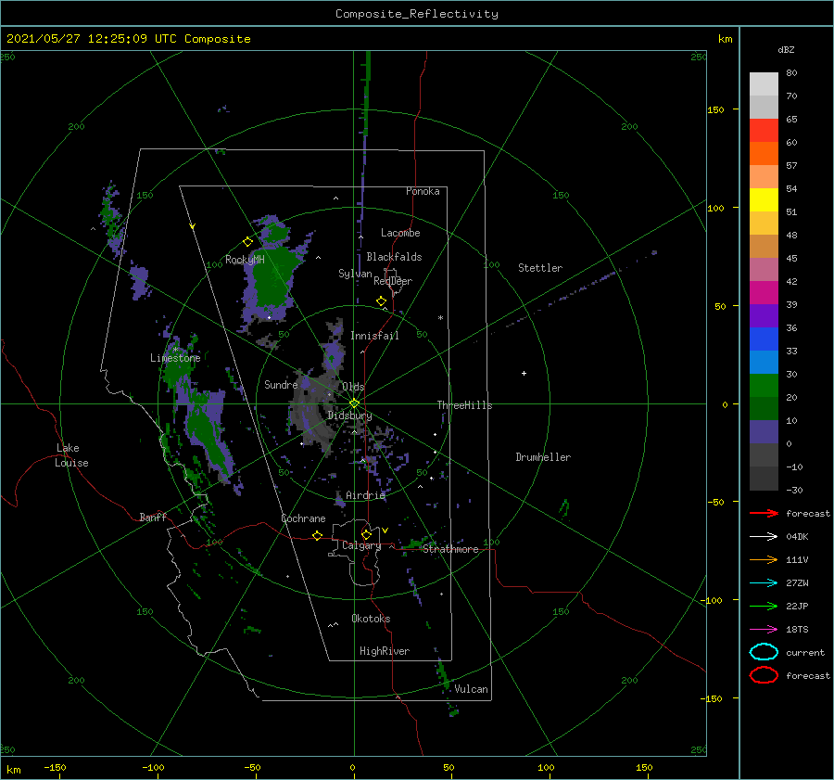The image size is (834, 780).
Task: Click the 22JP legend text
Action: [x=797, y=606]
